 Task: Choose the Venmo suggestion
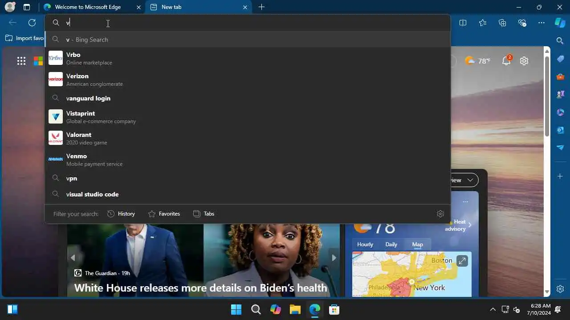tap(248, 160)
